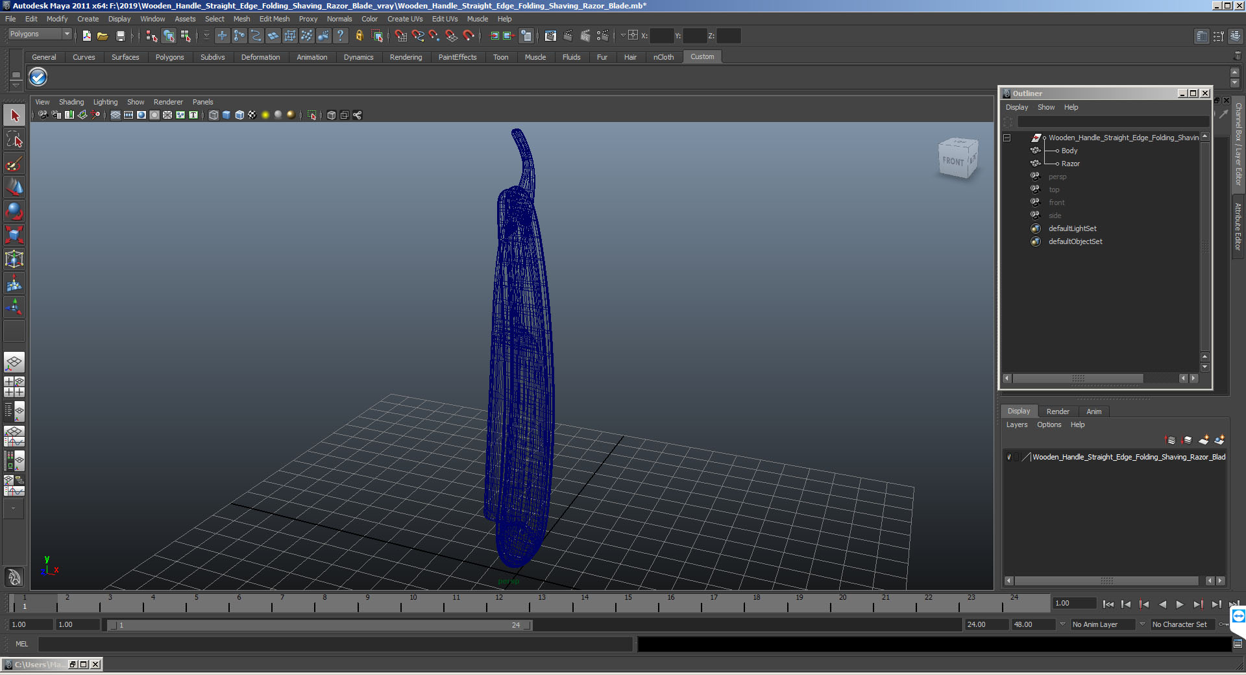The height and width of the screenshot is (675, 1246).
Task: Click Play backwards button
Action: [1162, 604]
